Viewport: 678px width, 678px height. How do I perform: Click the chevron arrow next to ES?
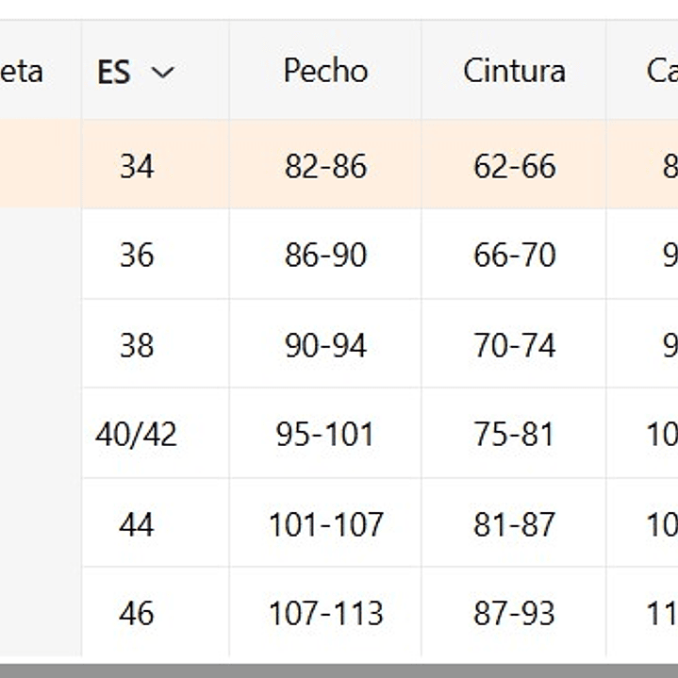[162, 73]
